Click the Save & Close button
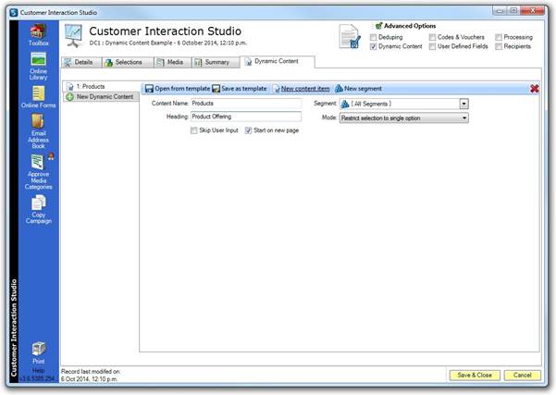This screenshot has width=556, height=395. tap(475, 376)
